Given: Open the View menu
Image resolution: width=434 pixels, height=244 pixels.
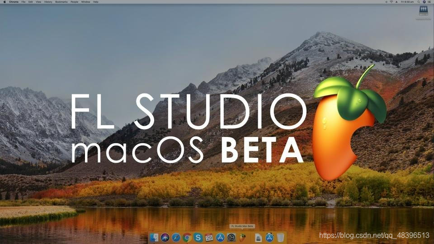Looking at the screenshot, I should (x=38, y=2).
